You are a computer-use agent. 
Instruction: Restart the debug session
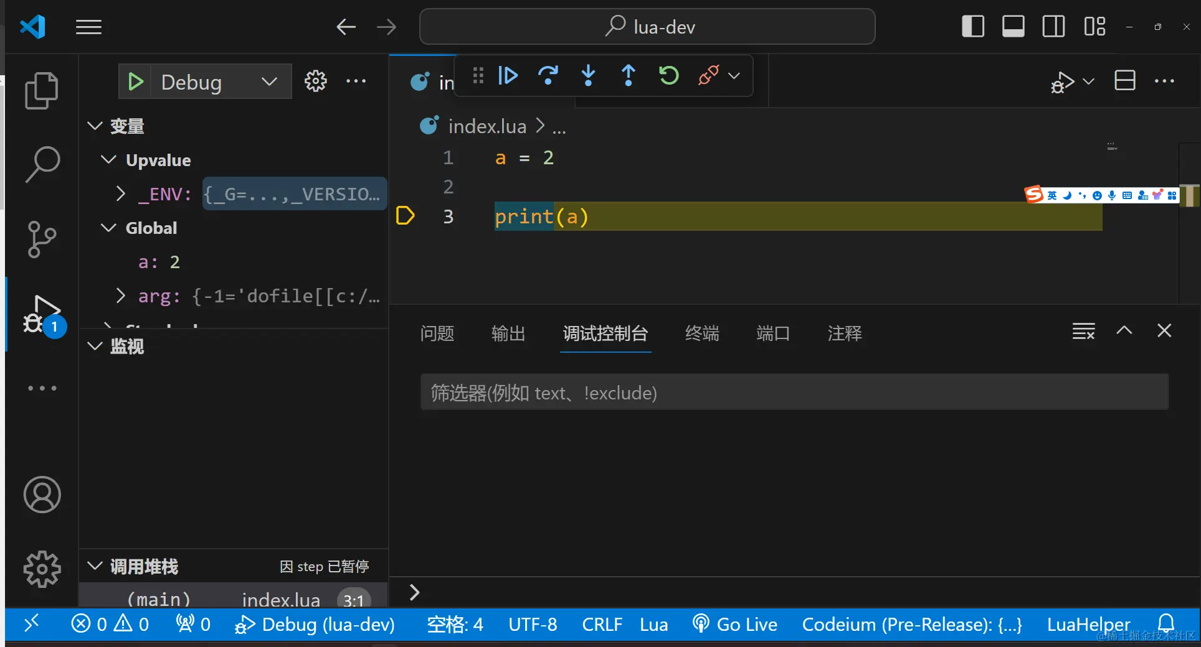click(668, 75)
